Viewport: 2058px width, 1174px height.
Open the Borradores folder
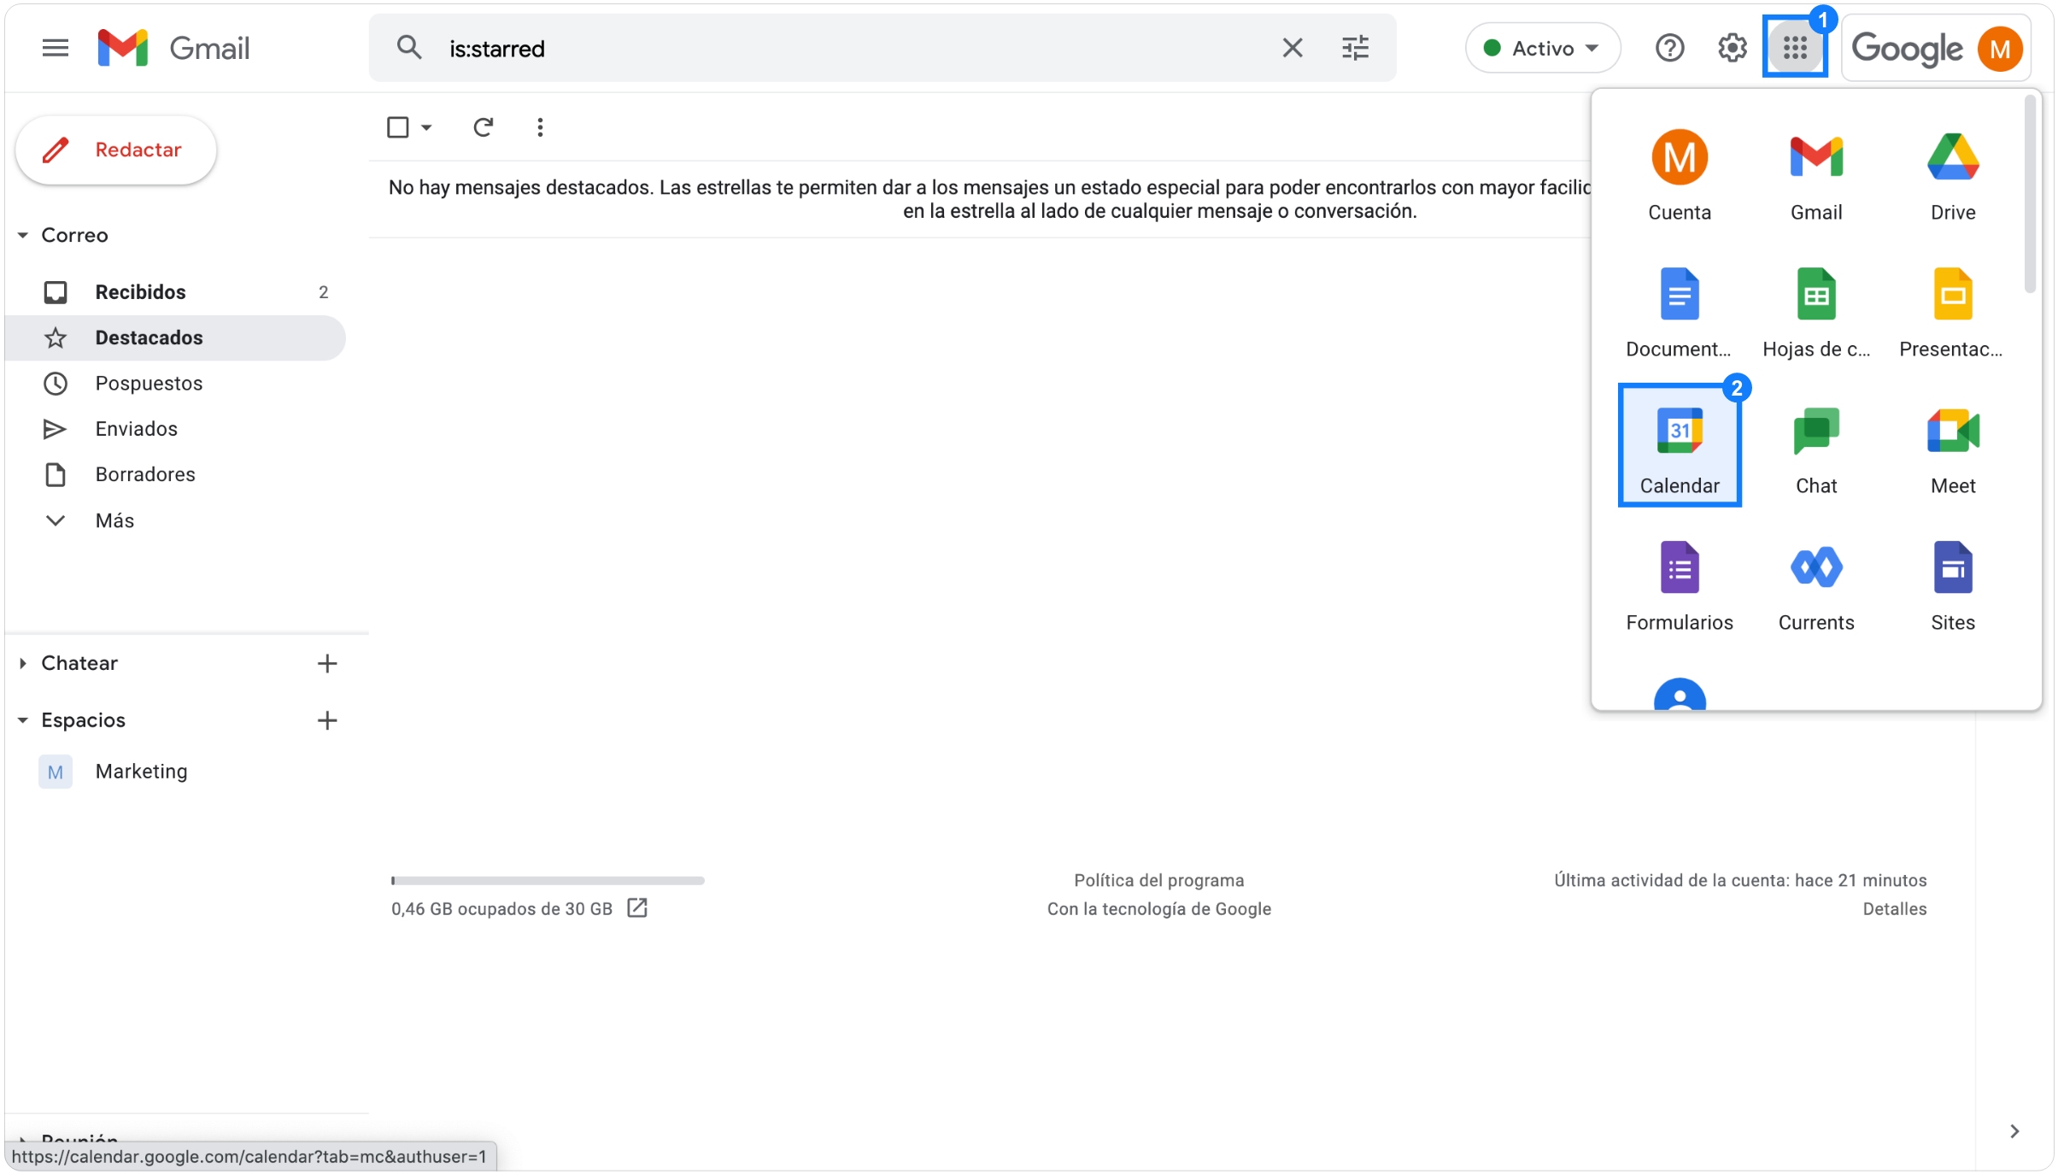pyautogui.click(x=176, y=474)
